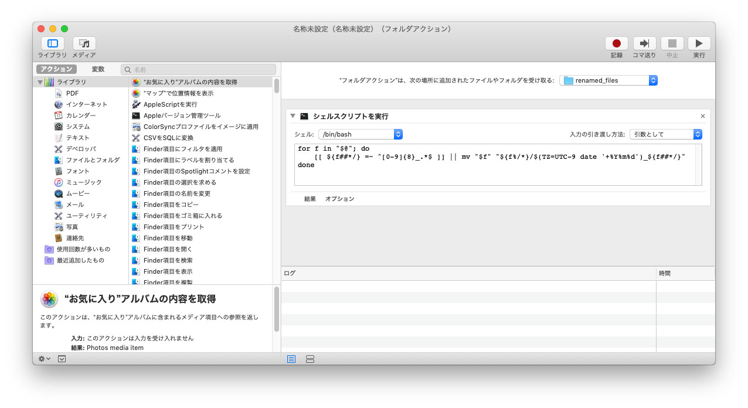Open the renamed_files folder dropdown
748x408 pixels.
click(x=608, y=80)
